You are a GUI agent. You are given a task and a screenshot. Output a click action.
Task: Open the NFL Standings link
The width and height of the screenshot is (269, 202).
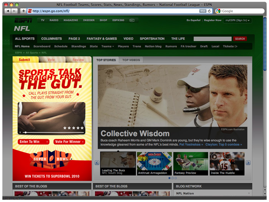(x=78, y=47)
